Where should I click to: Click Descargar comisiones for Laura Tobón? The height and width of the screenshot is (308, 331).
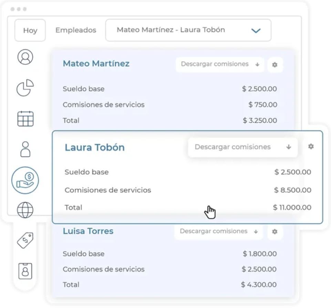click(x=243, y=147)
